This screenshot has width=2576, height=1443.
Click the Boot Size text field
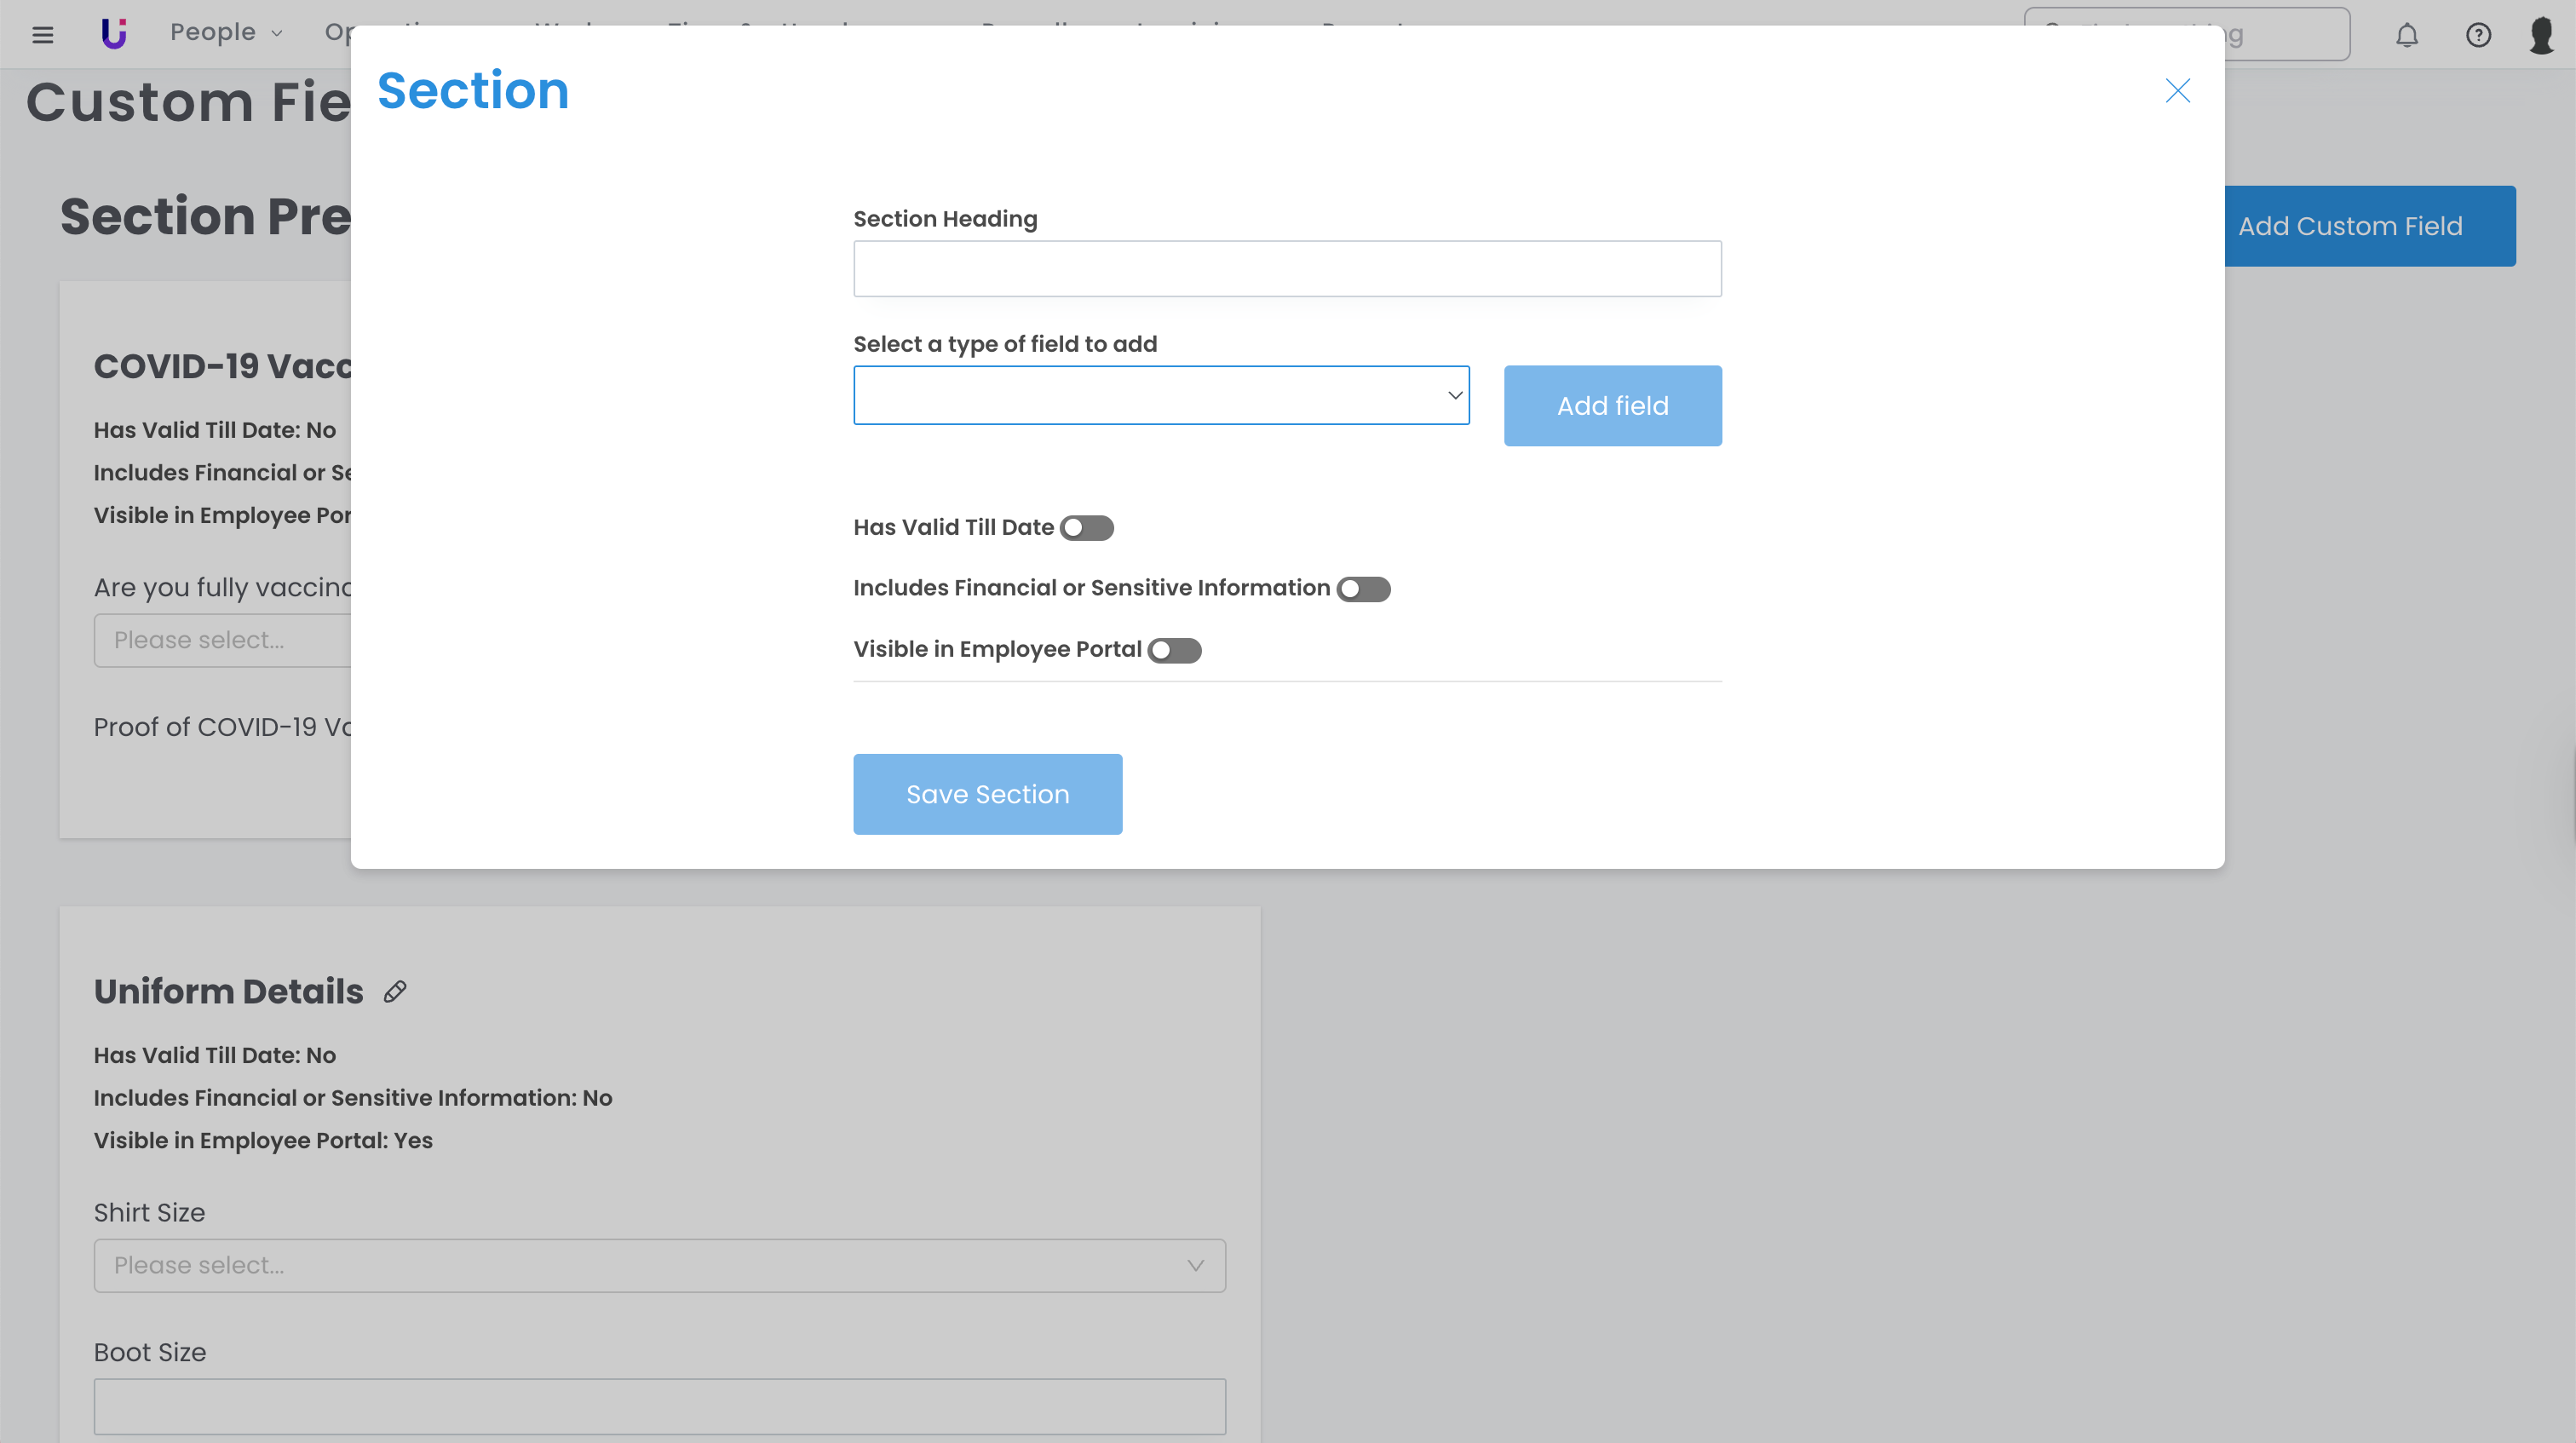tap(659, 1405)
